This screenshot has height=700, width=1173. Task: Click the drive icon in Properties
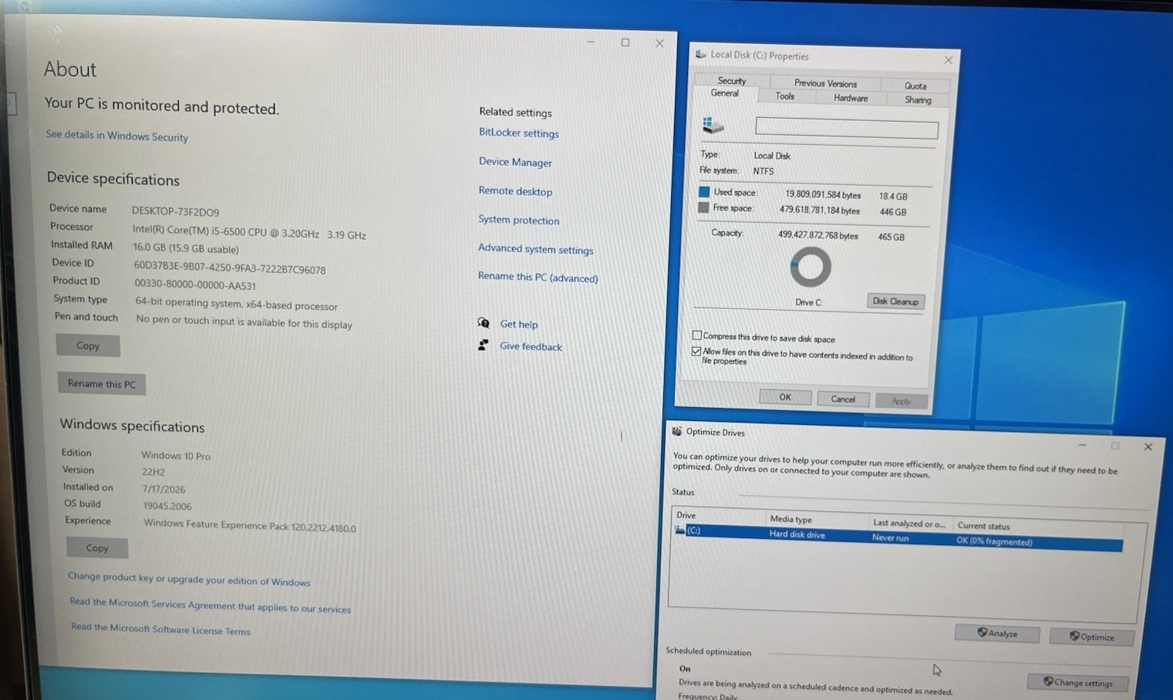(713, 125)
